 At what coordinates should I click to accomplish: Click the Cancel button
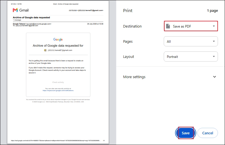point(207,133)
